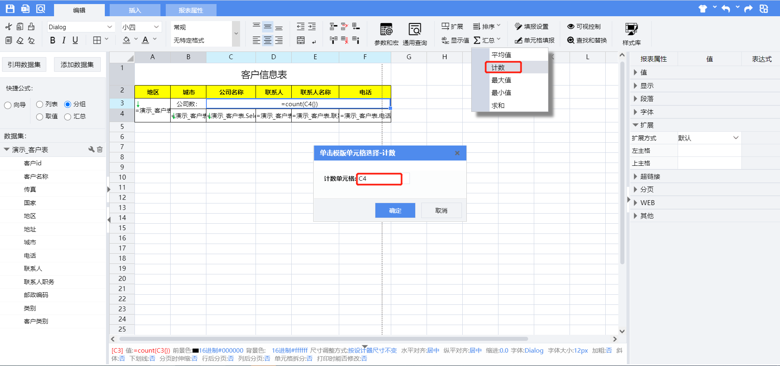
Task: Open the 样式库 style library
Action: [631, 34]
